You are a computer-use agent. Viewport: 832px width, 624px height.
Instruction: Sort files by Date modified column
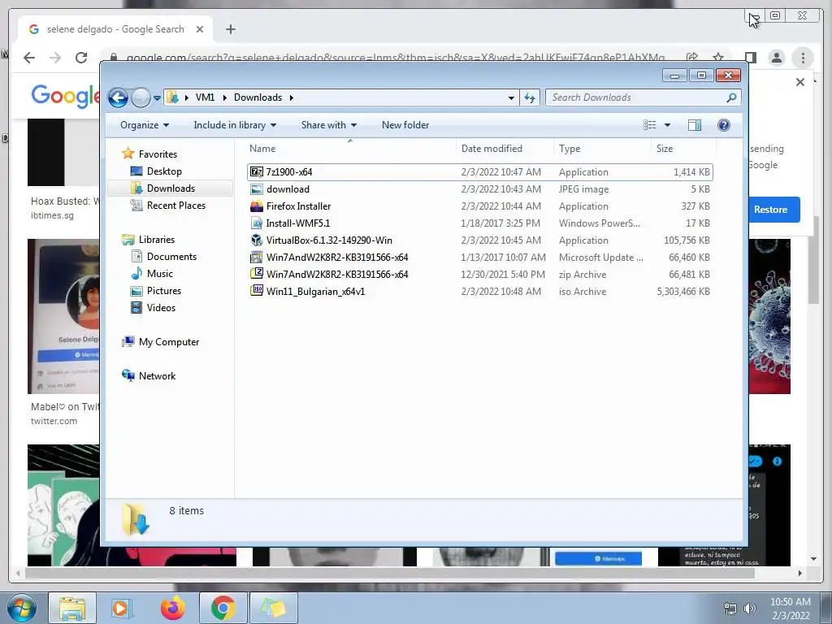505,149
